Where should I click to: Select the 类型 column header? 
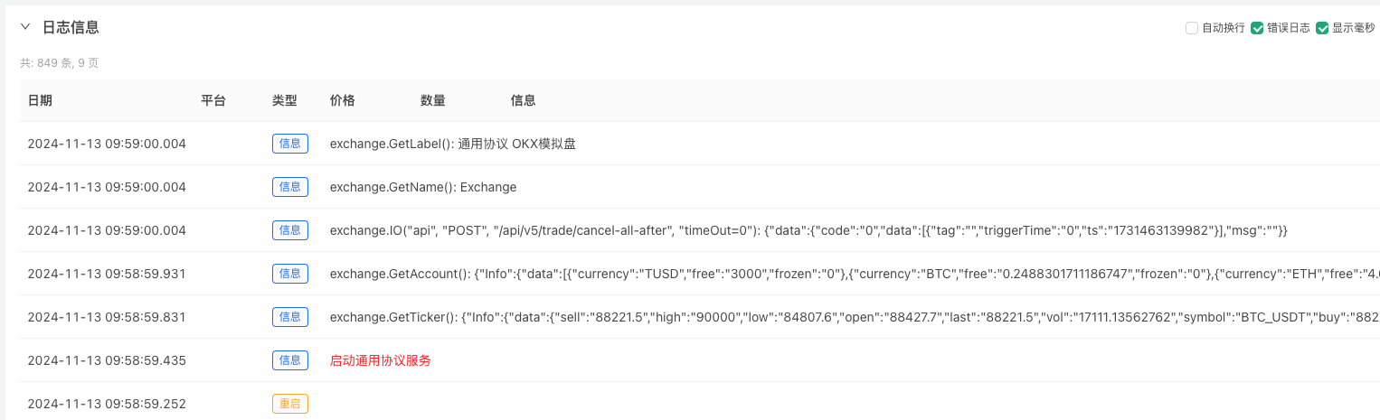point(285,100)
